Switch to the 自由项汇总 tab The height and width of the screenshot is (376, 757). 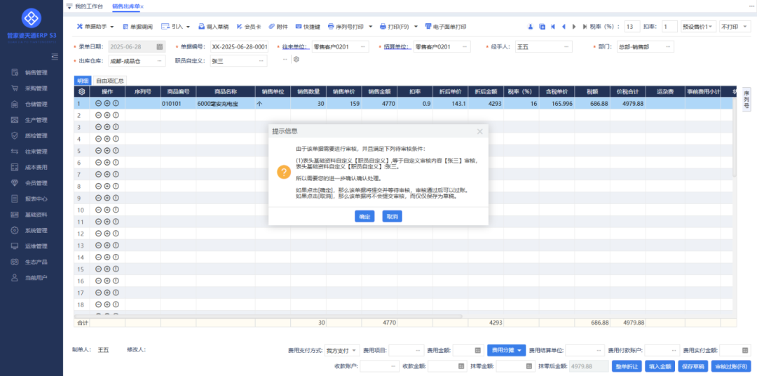tap(109, 81)
